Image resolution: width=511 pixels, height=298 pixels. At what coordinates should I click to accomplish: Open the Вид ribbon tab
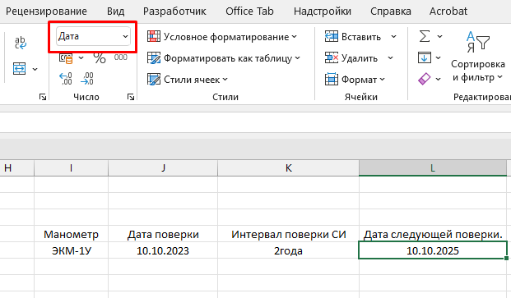point(115,11)
